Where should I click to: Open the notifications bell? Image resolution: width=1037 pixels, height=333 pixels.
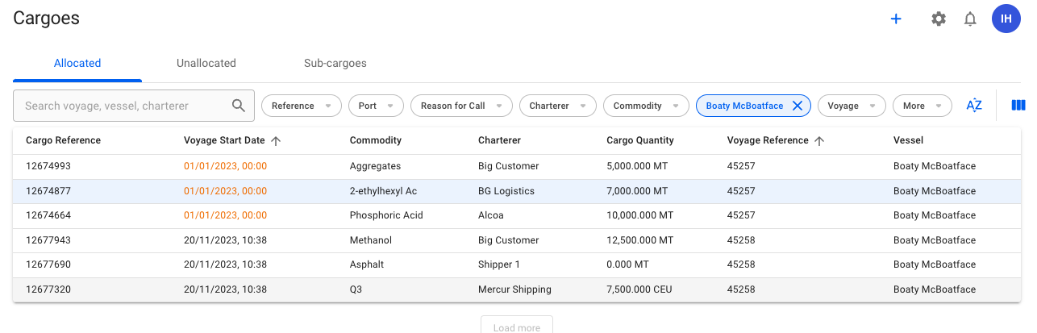pos(971,19)
